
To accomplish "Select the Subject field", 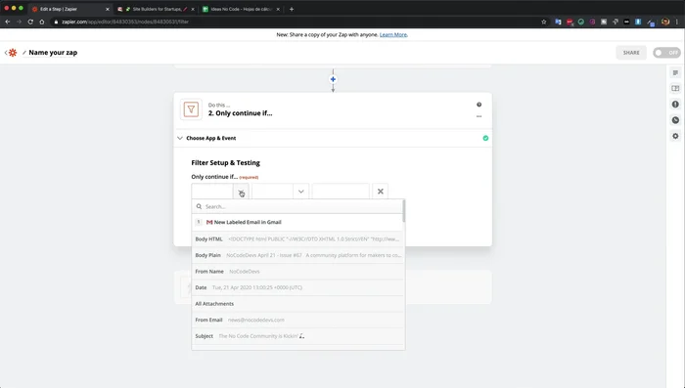I will click(297, 336).
